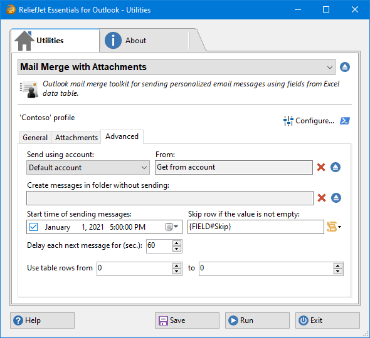
Task: Decrease the rows 'to' value
Action: (337, 272)
